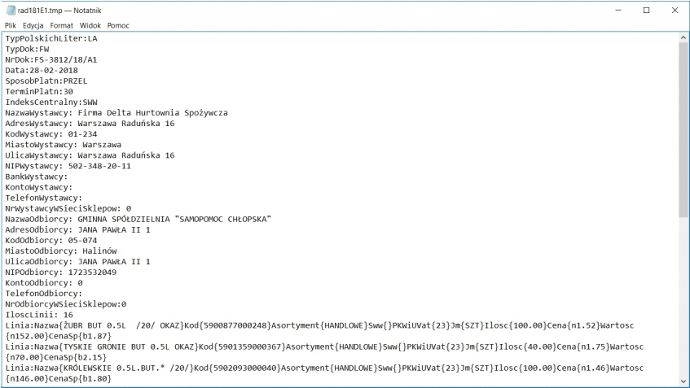Image resolution: width=690 pixels, height=388 pixels.
Task: Close the Notatnik window
Action: (x=675, y=10)
